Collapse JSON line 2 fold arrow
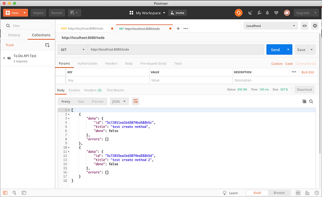Image resolution: width=322 pixels, height=197 pixels. point(68,114)
